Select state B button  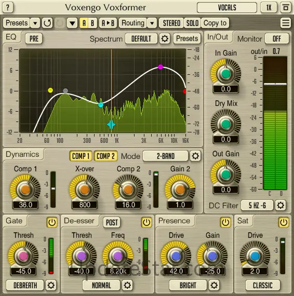tap(92, 23)
